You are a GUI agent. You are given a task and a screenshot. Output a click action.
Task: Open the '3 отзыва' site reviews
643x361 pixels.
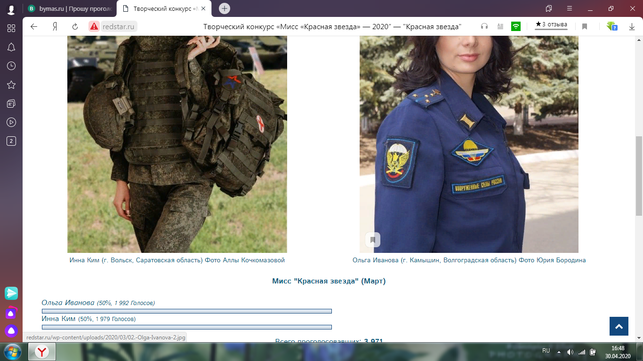(551, 25)
